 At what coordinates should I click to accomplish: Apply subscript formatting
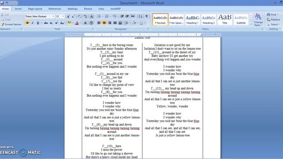(51, 23)
